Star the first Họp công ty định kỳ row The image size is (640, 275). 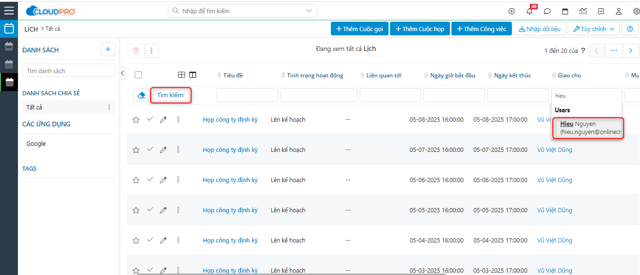pyautogui.click(x=136, y=120)
